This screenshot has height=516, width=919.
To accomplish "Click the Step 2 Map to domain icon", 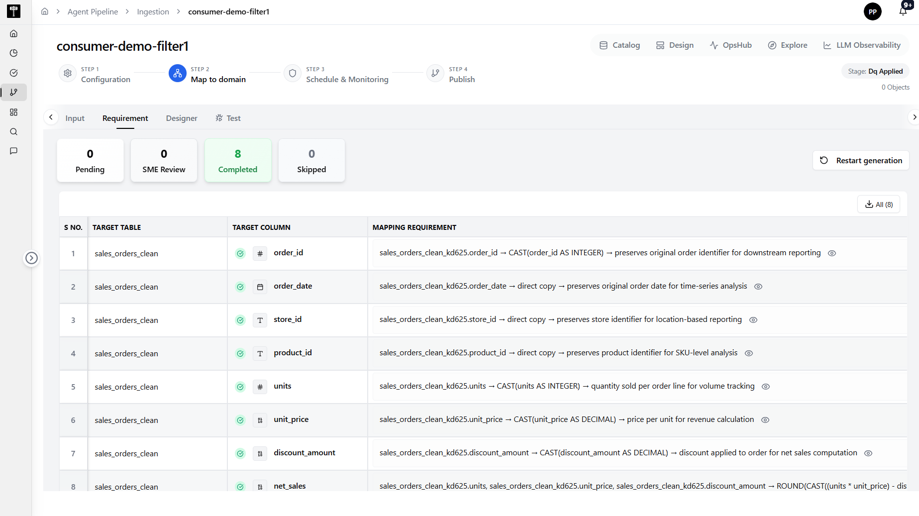I will pos(178,73).
